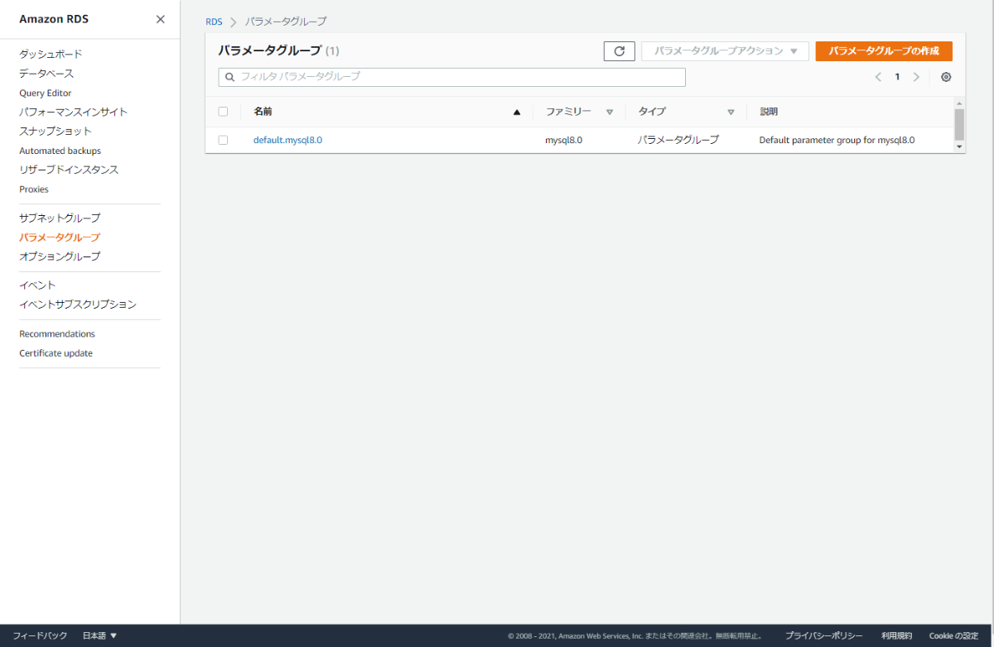
Task: Open リザーブドインスタンス in sidebar
Action: coord(69,170)
